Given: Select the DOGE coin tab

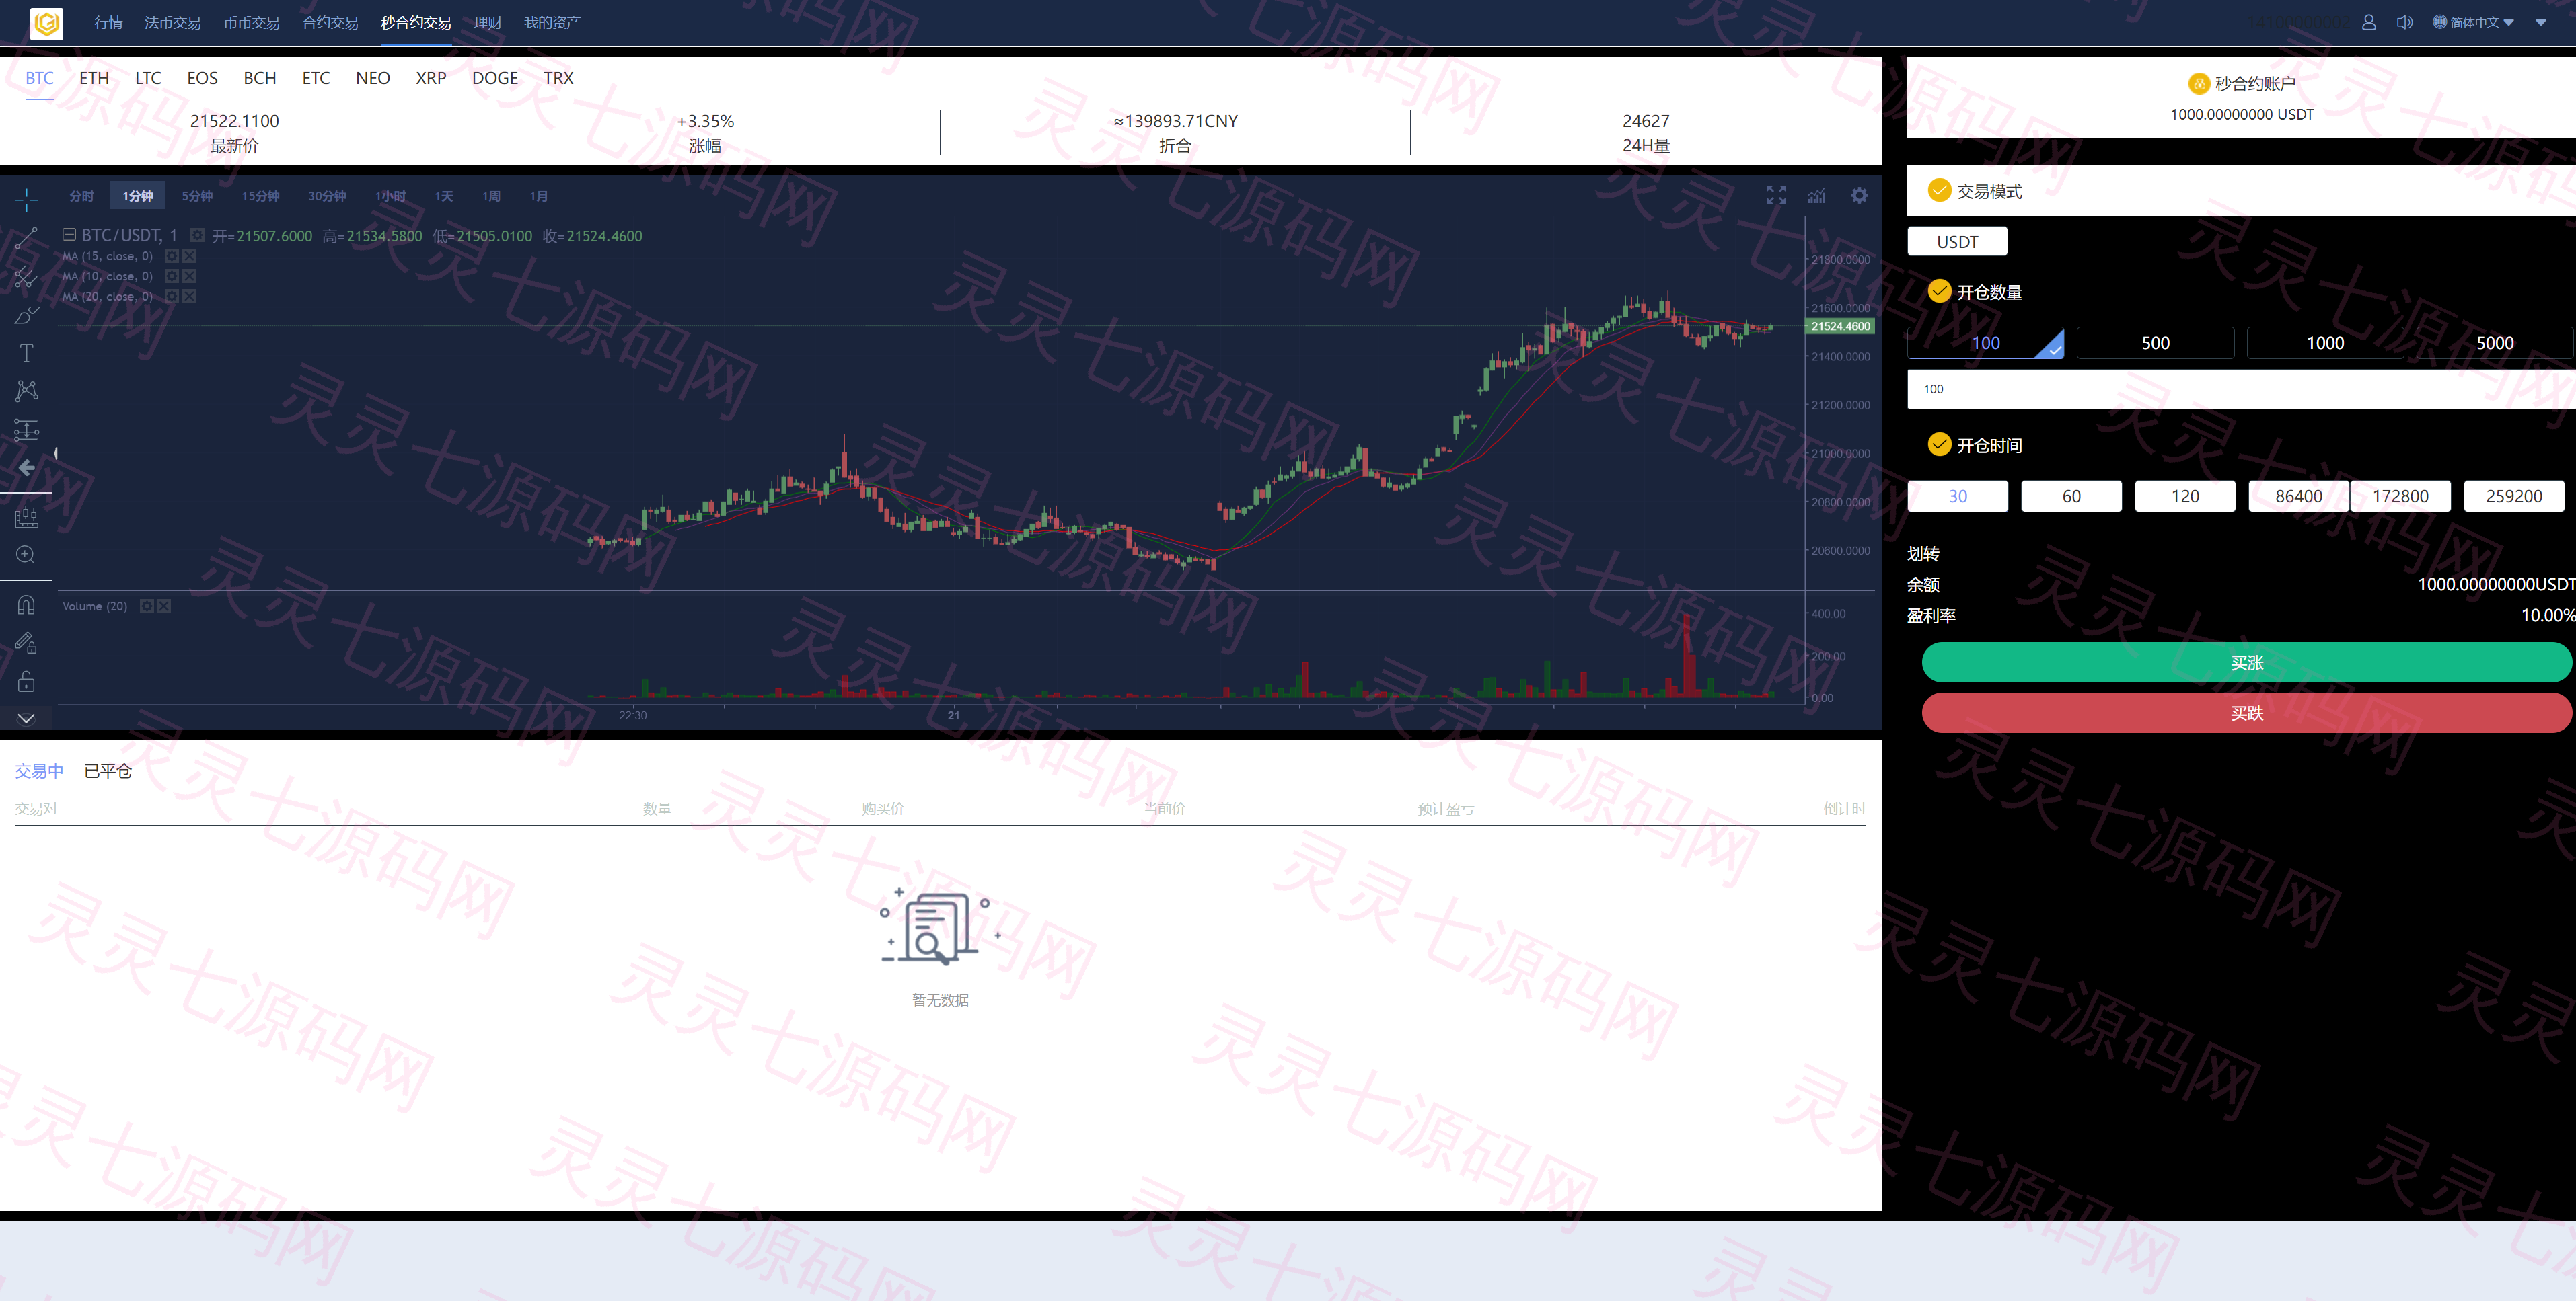Looking at the screenshot, I should click(495, 78).
